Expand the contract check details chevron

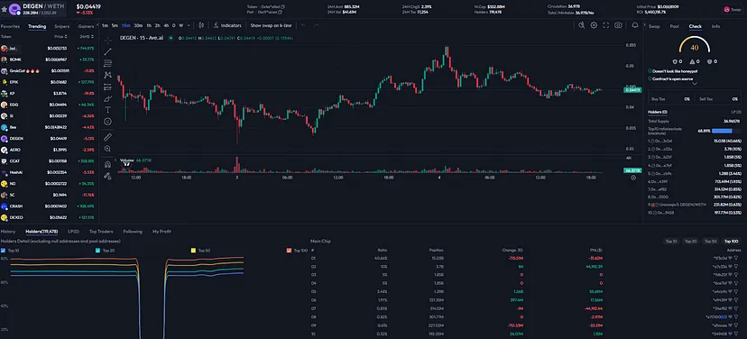point(695,83)
